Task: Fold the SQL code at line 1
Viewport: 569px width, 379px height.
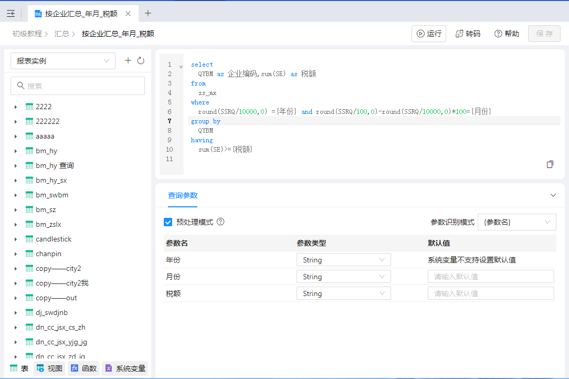Action: (x=181, y=66)
